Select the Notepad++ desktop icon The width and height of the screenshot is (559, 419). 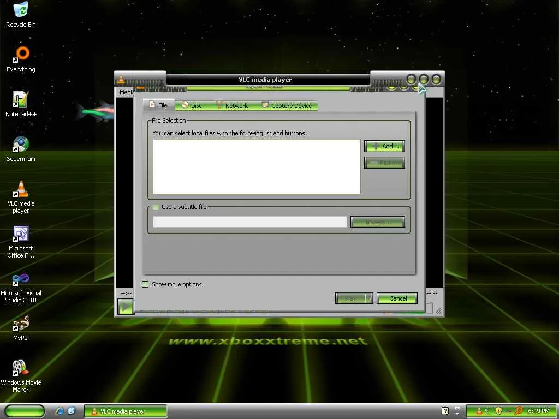coord(21,104)
